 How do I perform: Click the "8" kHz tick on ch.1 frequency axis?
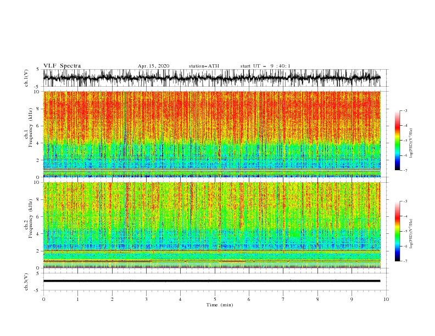[38, 109]
